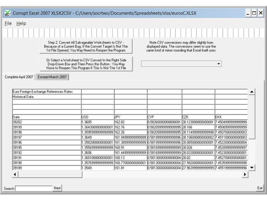Select the 'CYP' header cell
The image size is (267, 200).
pyautogui.click(x=165, y=117)
